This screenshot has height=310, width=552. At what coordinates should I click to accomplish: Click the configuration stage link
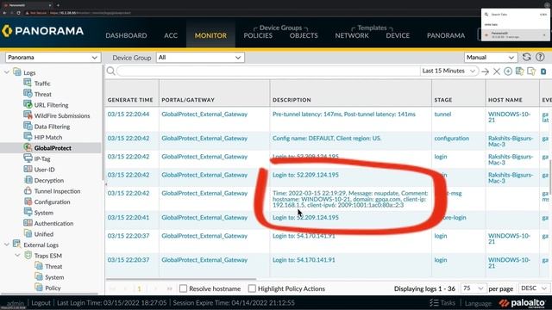[452, 138]
